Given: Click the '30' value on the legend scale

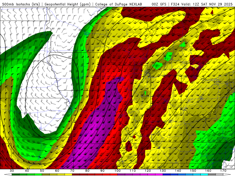Looking at the screenshot, I should [12, 171].
